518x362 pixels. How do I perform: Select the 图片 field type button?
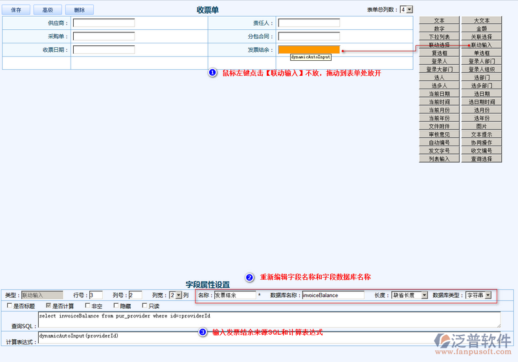click(x=481, y=126)
